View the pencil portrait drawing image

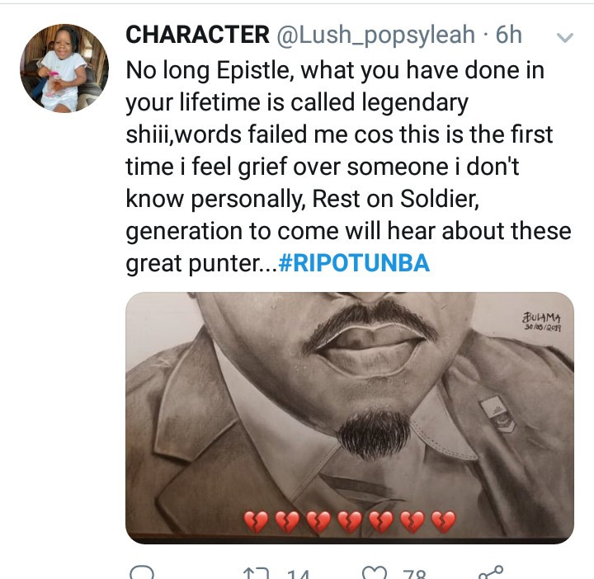tap(350, 417)
